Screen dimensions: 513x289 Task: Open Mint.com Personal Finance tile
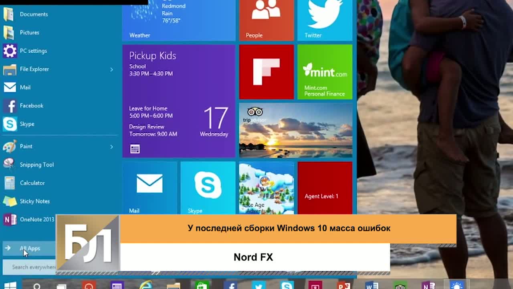(325, 72)
